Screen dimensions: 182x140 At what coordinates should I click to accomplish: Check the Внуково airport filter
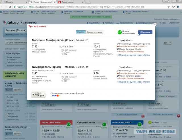click(5, 113)
